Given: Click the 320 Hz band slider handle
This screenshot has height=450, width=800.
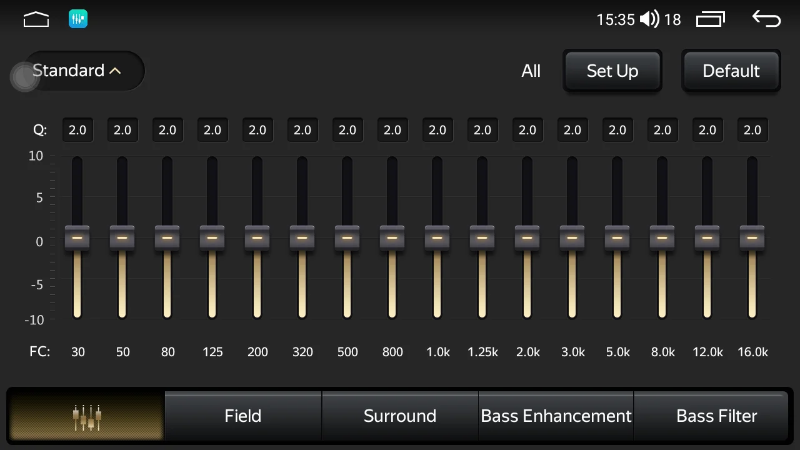Looking at the screenshot, I should [302, 238].
